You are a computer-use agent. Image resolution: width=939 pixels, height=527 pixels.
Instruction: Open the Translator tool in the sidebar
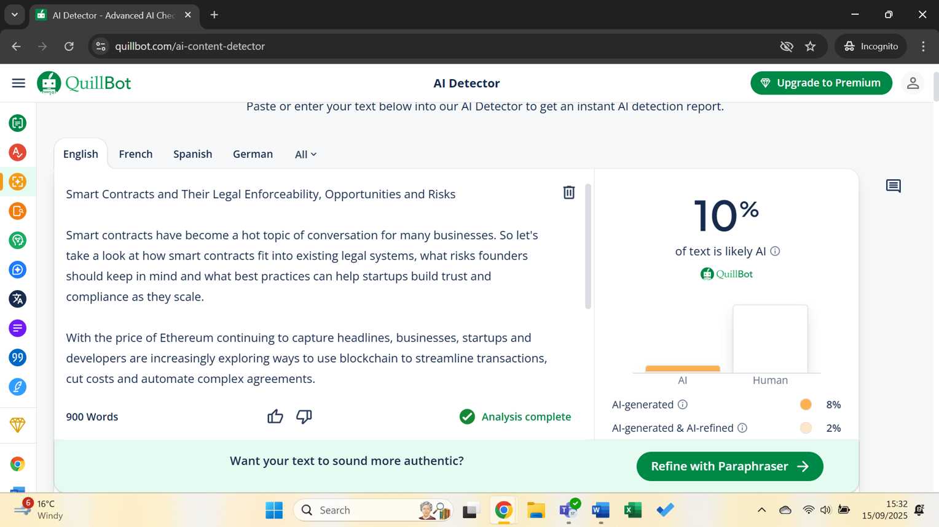pyautogui.click(x=18, y=299)
